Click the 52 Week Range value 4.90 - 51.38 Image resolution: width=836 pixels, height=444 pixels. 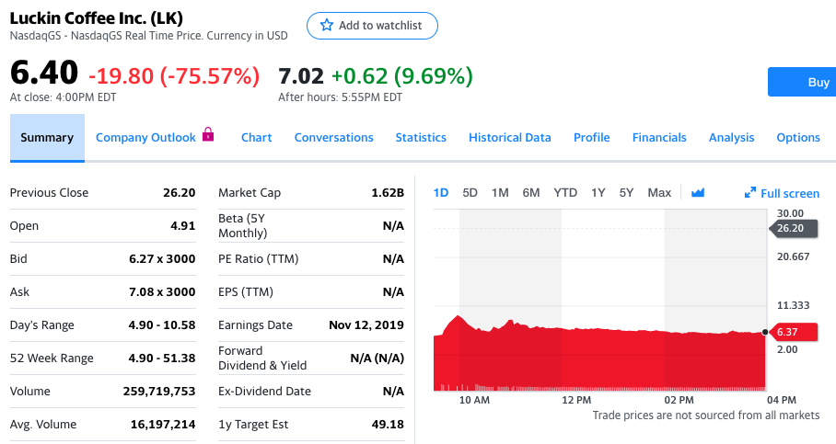(x=162, y=358)
